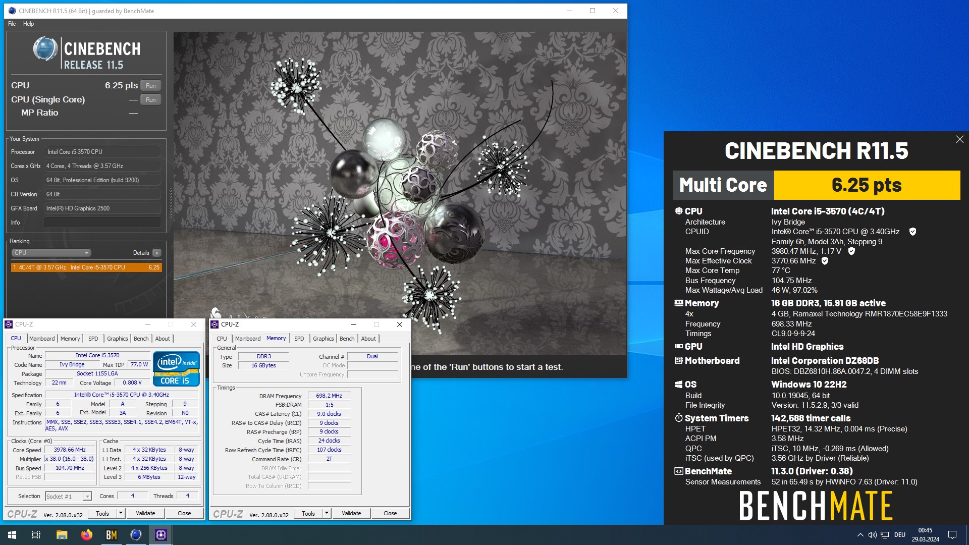The height and width of the screenshot is (545, 969).
Task: Run the CPU Single Core benchmark
Action: [x=151, y=100]
